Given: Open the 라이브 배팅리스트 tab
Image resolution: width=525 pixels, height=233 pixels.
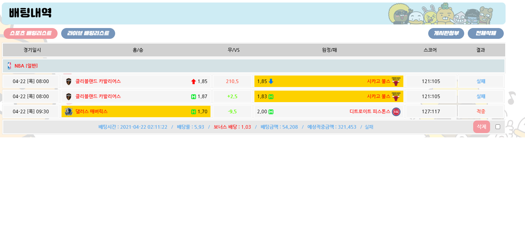Looking at the screenshot, I should click(88, 33).
